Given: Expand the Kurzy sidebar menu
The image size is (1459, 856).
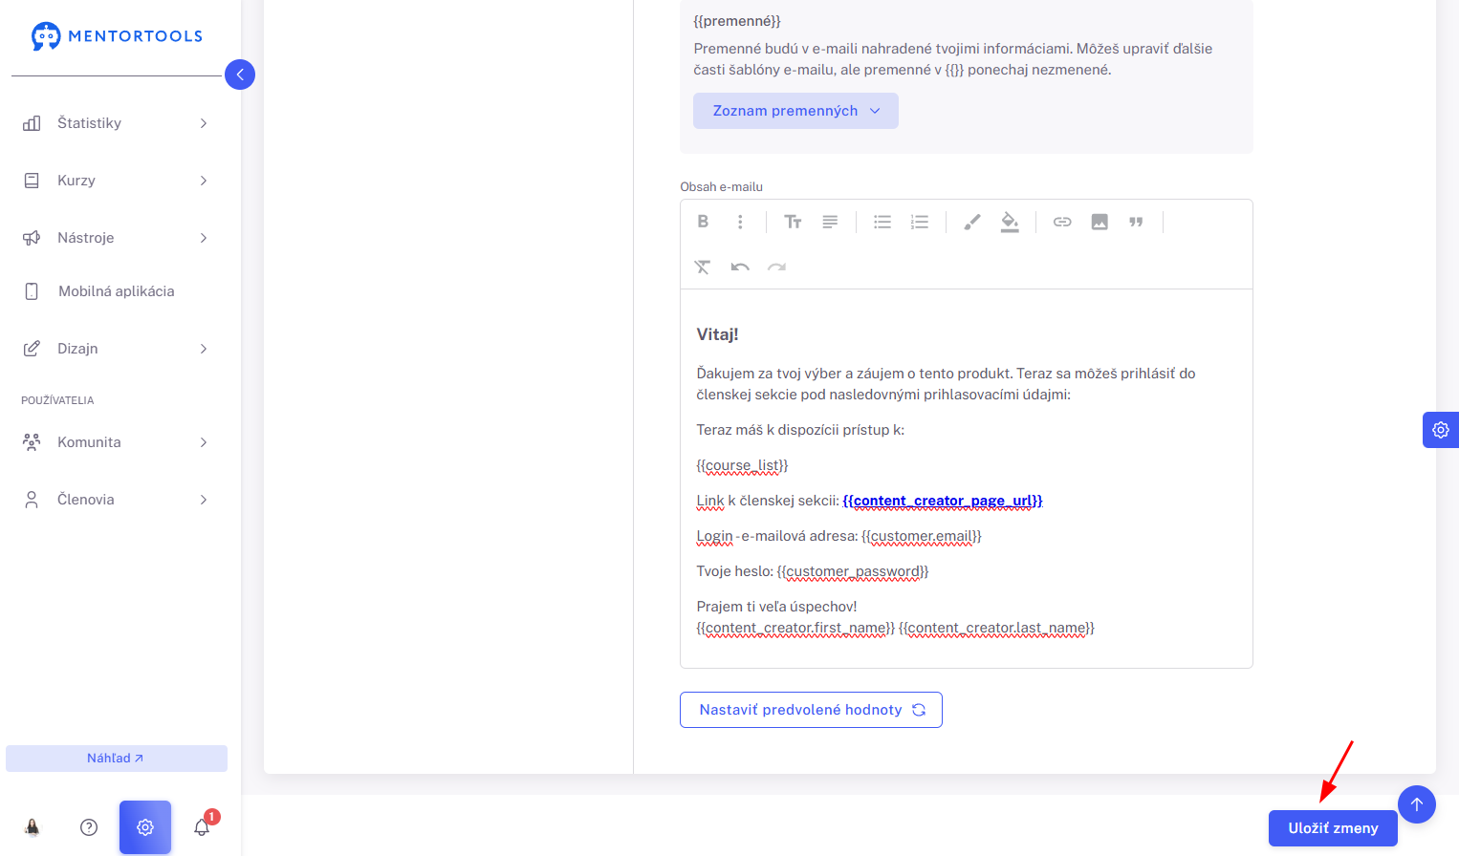Looking at the screenshot, I should coord(115,181).
